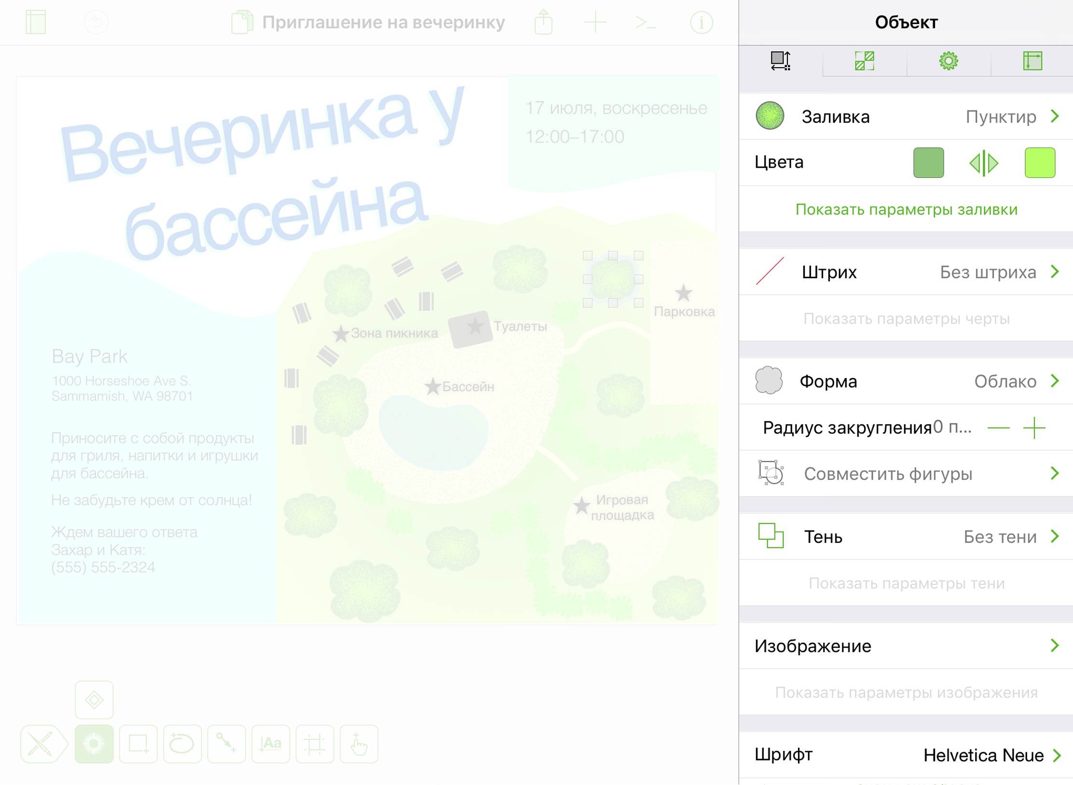1073x785 pixels.
Task: Select the Туалеты label on map
Action: coord(520,326)
